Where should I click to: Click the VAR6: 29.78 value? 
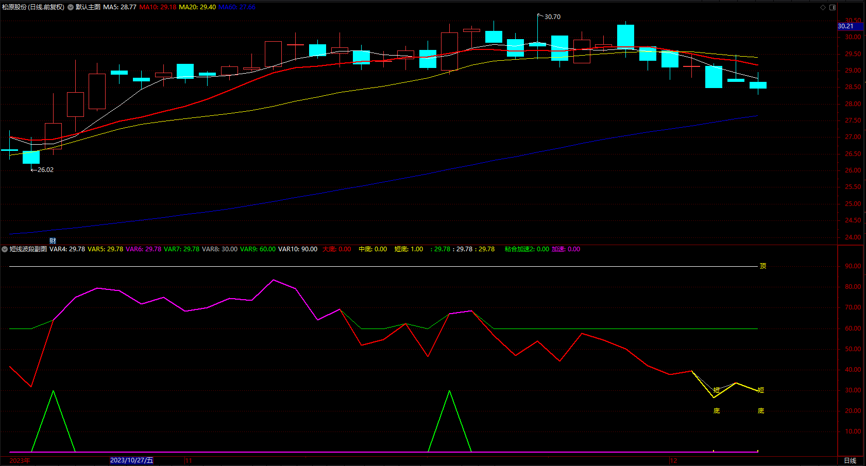[144, 249]
